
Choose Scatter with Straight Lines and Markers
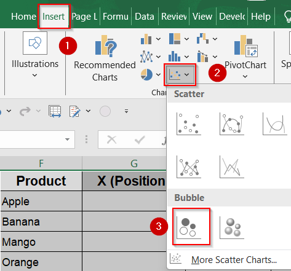coord(189,167)
